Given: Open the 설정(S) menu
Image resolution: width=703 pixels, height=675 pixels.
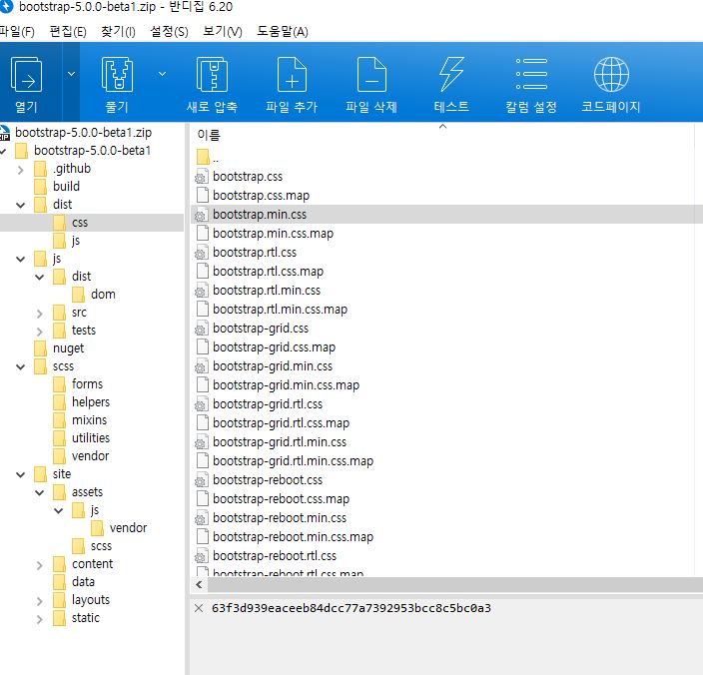Looking at the screenshot, I should point(169,32).
